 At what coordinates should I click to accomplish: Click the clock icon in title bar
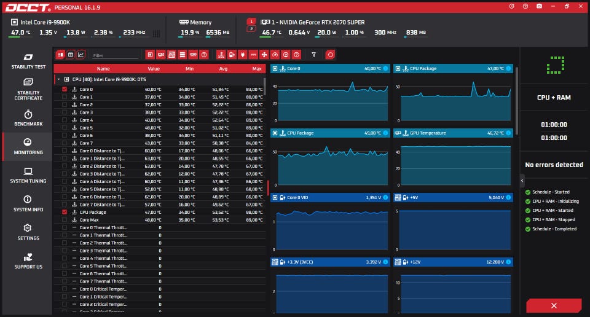(x=512, y=6)
